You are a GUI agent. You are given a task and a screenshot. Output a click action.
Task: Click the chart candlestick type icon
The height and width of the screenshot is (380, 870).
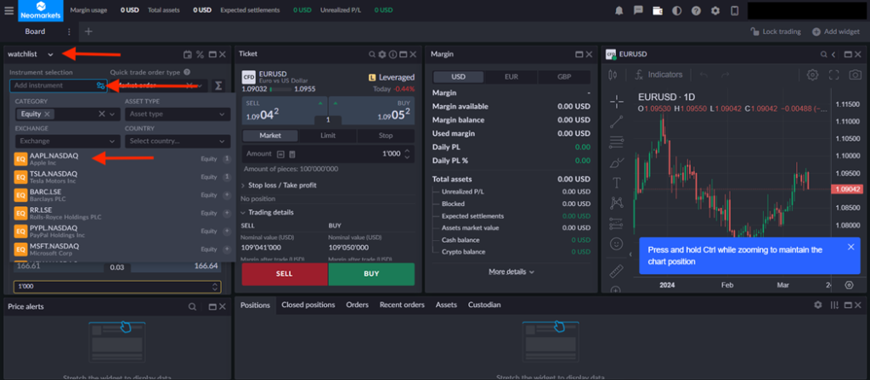(614, 75)
